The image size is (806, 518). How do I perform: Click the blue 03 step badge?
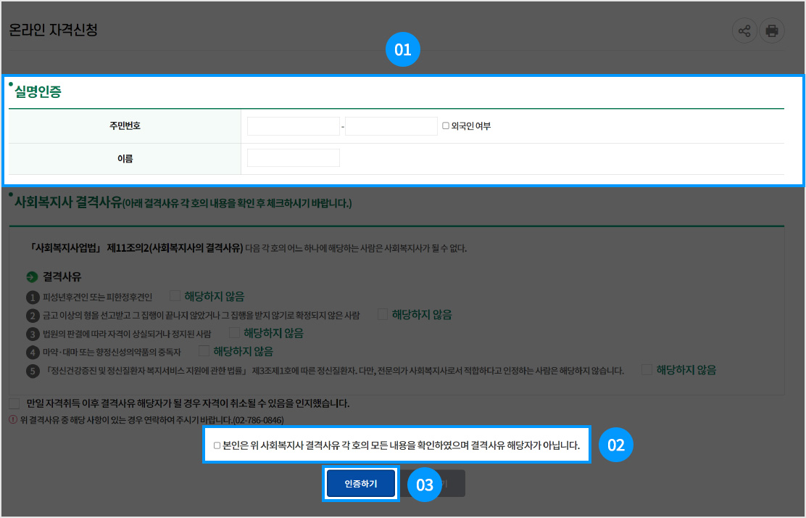point(424,485)
